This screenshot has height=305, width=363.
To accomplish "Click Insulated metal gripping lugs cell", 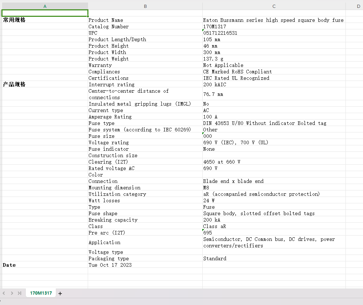I will pos(145,104).
